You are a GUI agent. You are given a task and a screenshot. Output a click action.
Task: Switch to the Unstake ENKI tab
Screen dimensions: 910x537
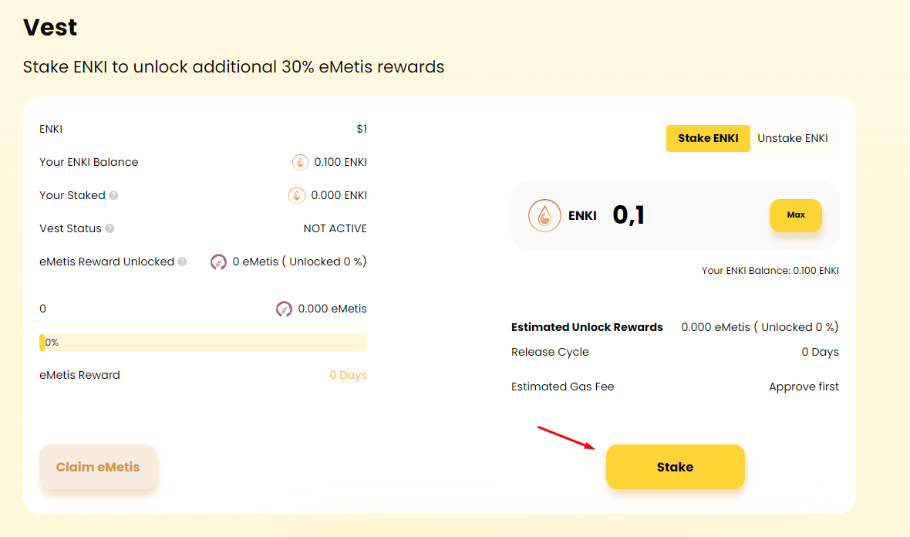point(793,139)
